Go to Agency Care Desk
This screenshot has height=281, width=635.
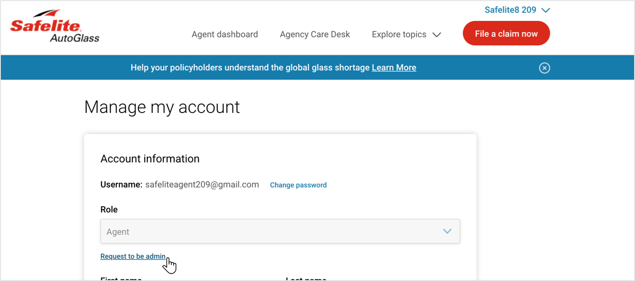[x=315, y=34]
